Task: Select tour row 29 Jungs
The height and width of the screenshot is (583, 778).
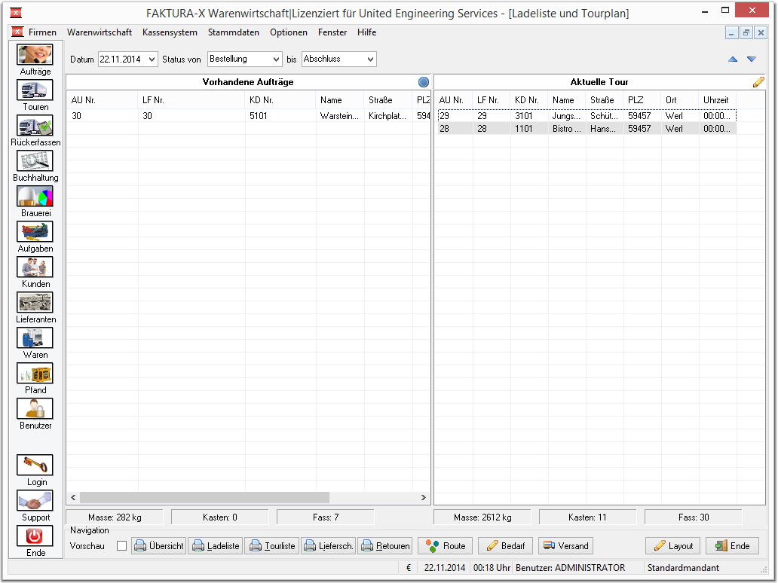Action: pos(586,116)
